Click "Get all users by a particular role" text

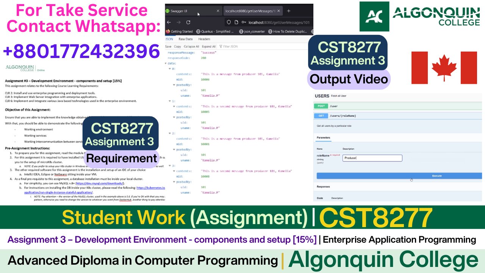click(335, 126)
